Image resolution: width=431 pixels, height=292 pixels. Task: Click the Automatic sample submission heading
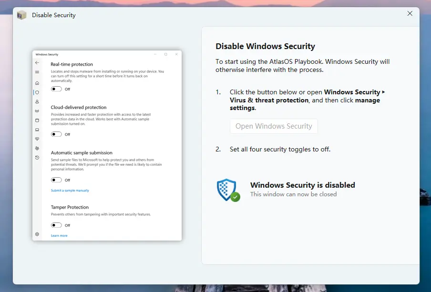[x=82, y=153]
